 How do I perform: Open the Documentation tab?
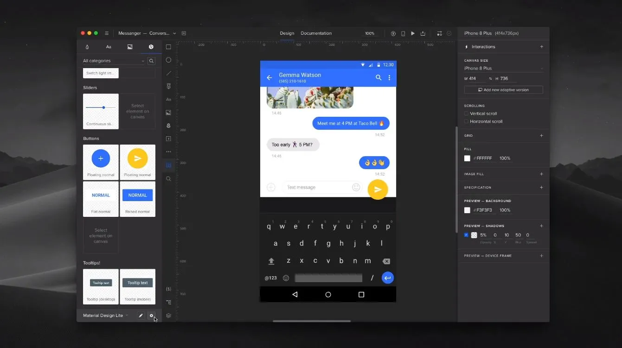[x=316, y=33]
